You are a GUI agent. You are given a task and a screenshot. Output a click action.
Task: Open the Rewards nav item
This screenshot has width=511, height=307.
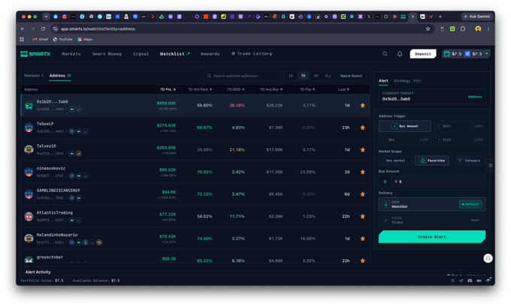click(x=210, y=54)
